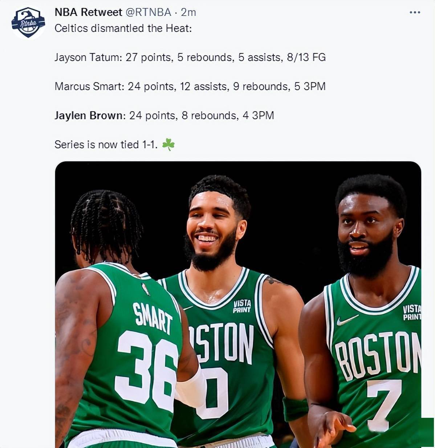Click the 'Series is now tied 1-1.' text
This screenshot has height=448, width=435.
click(x=106, y=144)
